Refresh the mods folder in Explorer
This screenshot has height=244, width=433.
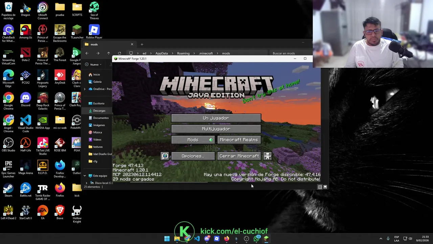pos(119,53)
